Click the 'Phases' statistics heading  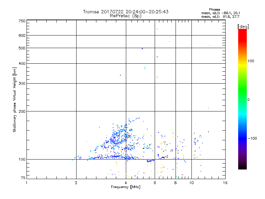214,10
